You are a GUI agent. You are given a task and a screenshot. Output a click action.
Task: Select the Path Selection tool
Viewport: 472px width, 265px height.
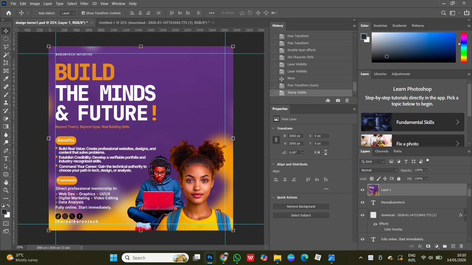[x=6, y=166]
